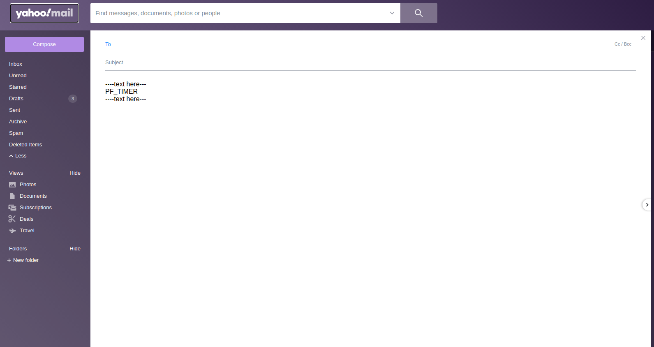This screenshot has width=654, height=347.
Task: Select the Documents label
Action: [x=33, y=196]
